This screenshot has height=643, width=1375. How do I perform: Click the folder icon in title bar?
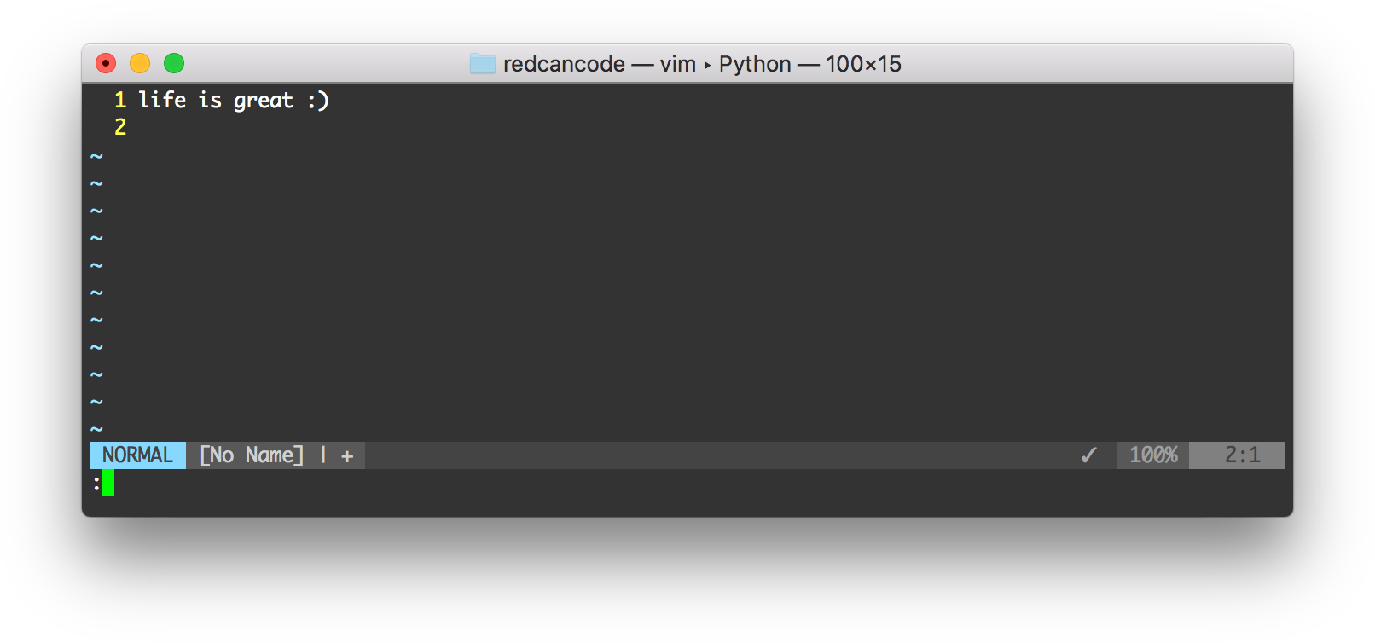coord(483,64)
